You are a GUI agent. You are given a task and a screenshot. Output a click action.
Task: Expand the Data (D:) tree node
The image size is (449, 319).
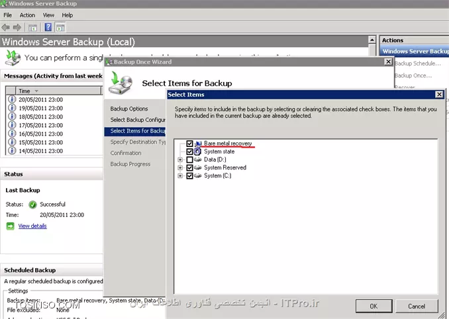click(x=180, y=159)
